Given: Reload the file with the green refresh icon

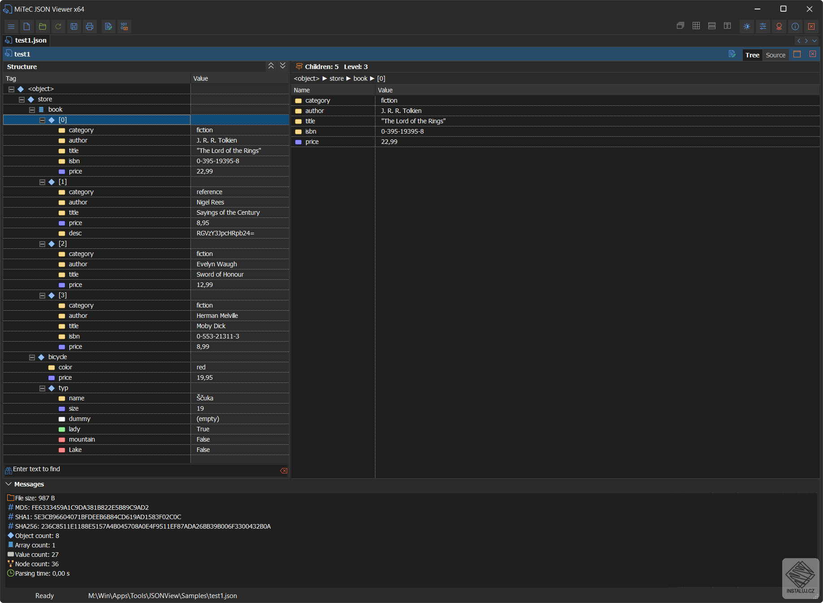Looking at the screenshot, I should [x=58, y=26].
